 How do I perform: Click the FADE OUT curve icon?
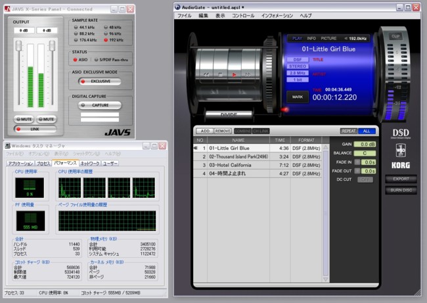pyautogui.click(x=357, y=171)
